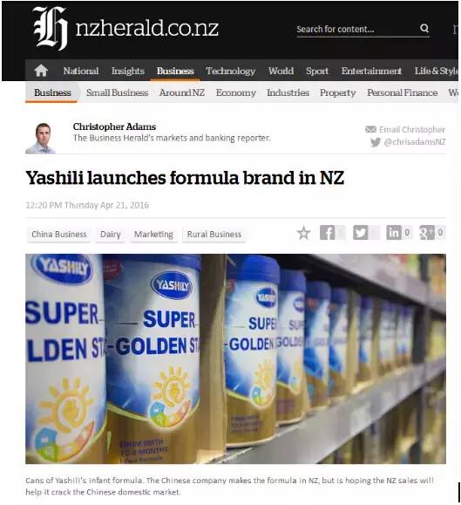Share article via Google Plus icon
Screen dimensions: 461x505
[427, 233]
